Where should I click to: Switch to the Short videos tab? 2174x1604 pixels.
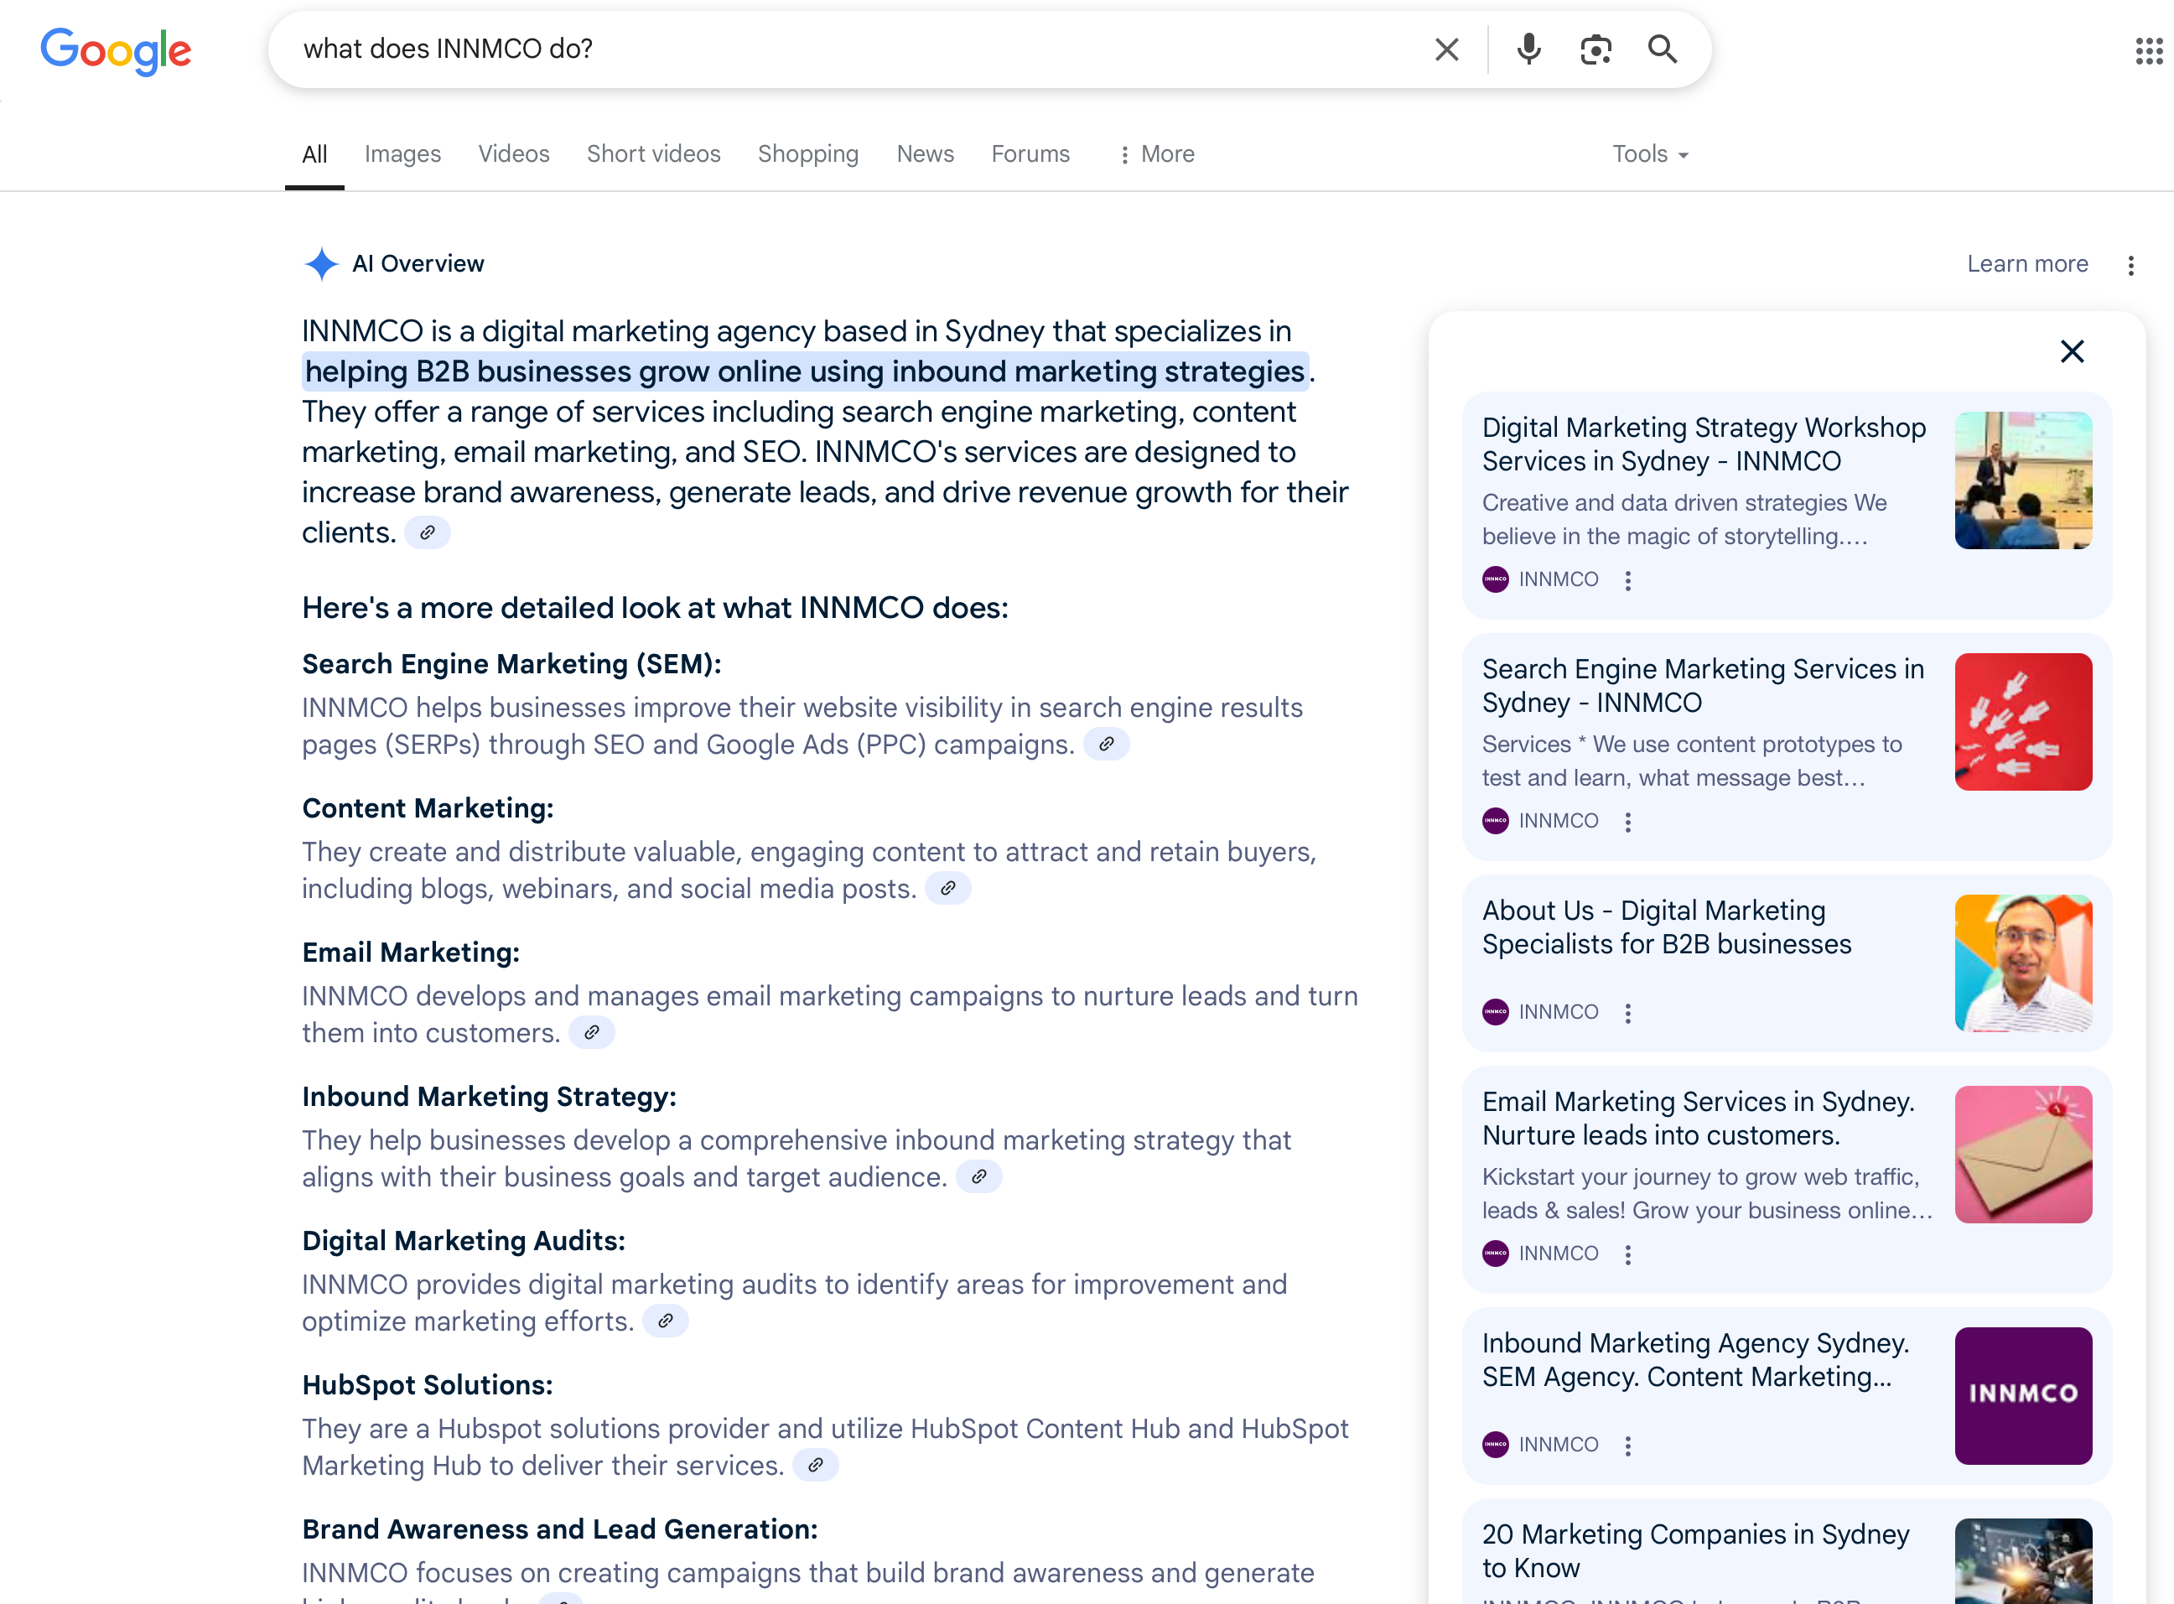pos(653,154)
